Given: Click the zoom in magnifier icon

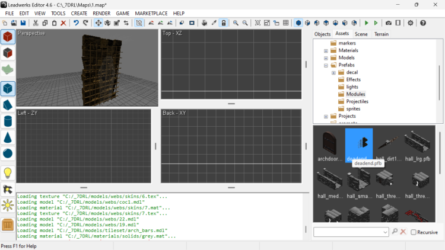Looking at the screenshot, I should tap(236, 23).
